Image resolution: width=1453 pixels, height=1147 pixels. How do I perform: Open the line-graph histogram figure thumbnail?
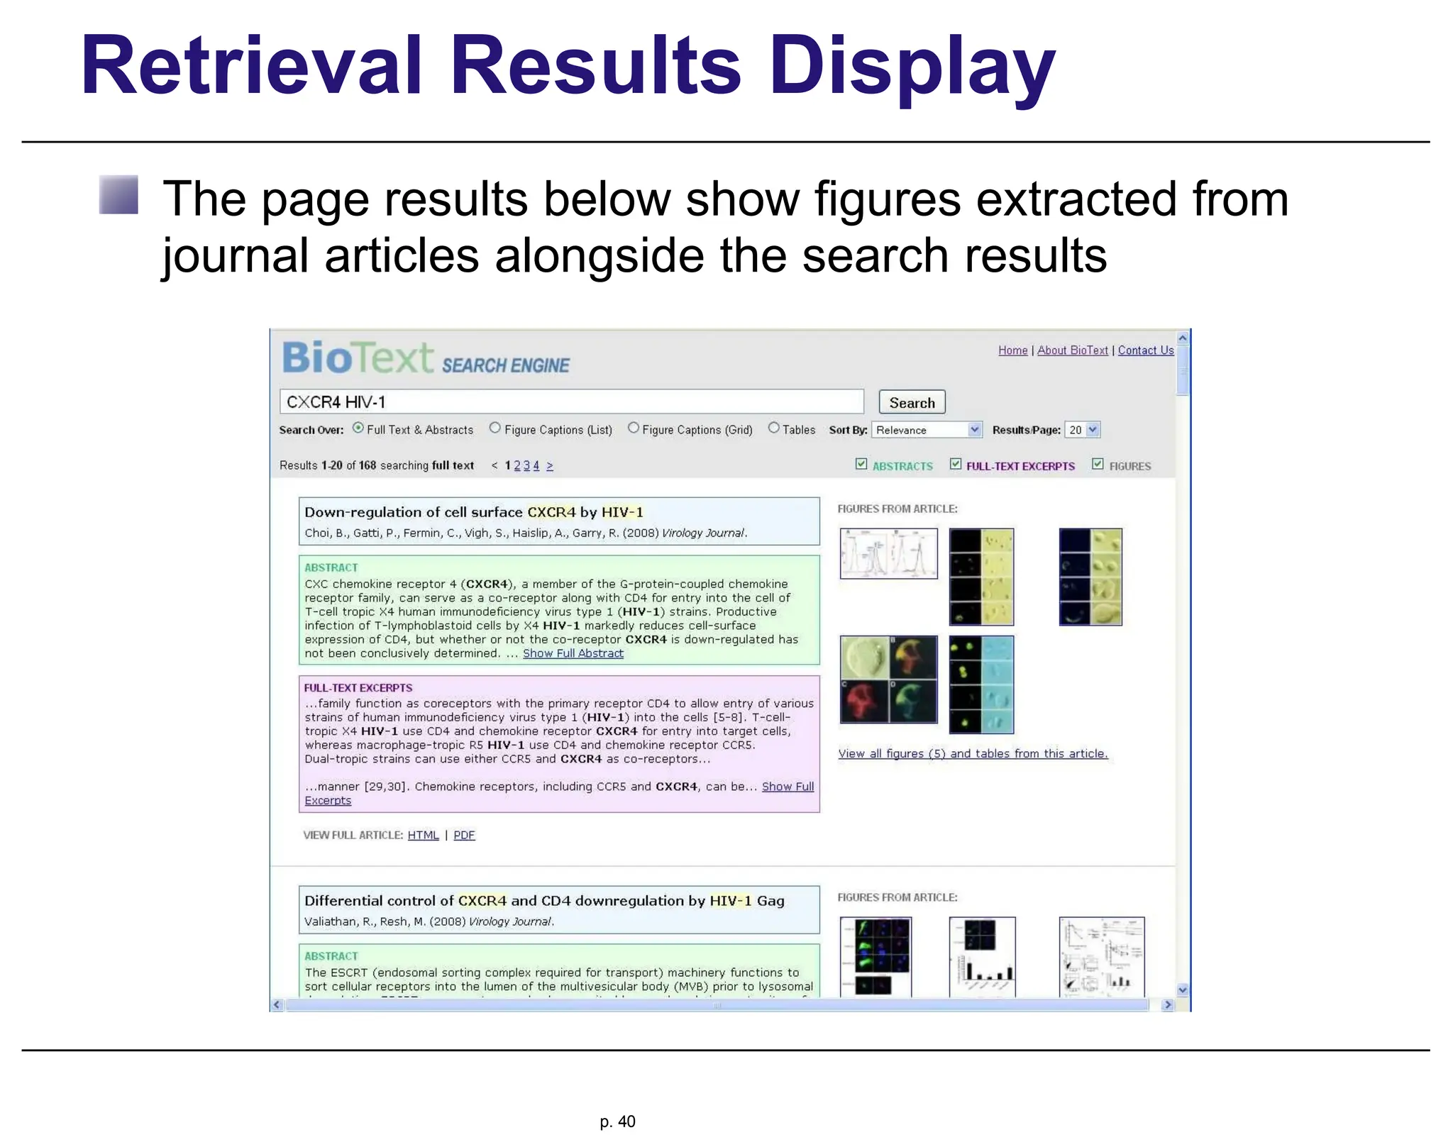(x=888, y=553)
